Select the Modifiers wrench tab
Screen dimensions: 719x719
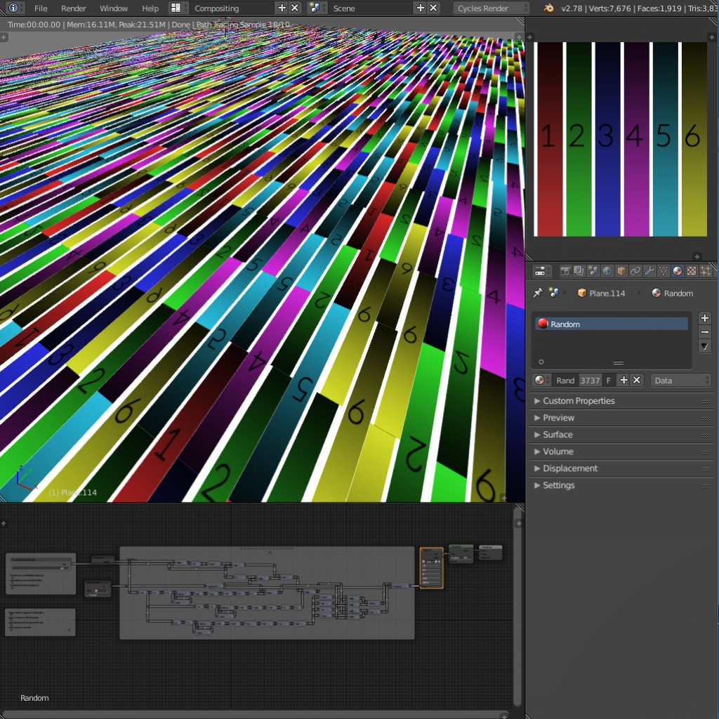649,272
